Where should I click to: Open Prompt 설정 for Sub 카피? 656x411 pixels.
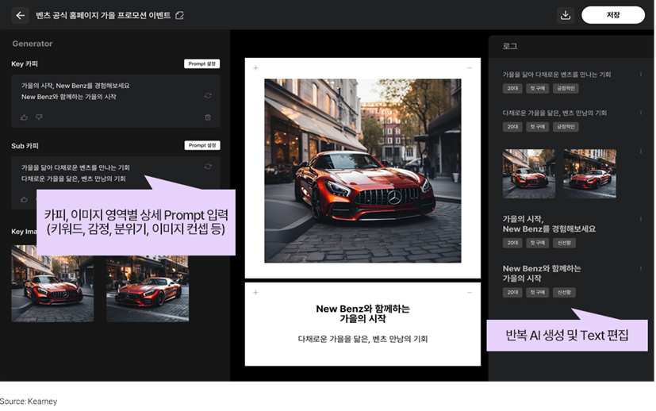pos(202,145)
